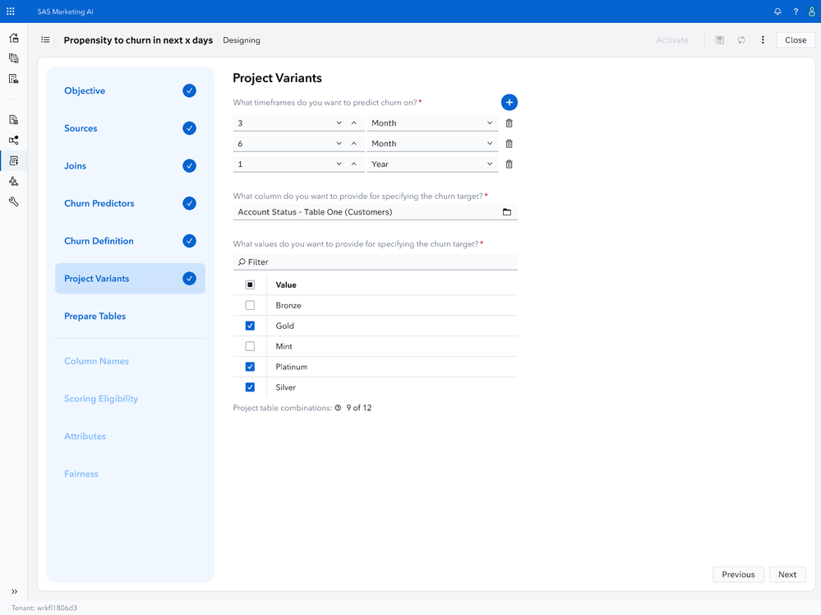The width and height of the screenshot is (821, 615).
Task: Click the notifications bell icon
Action: click(x=776, y=12)
